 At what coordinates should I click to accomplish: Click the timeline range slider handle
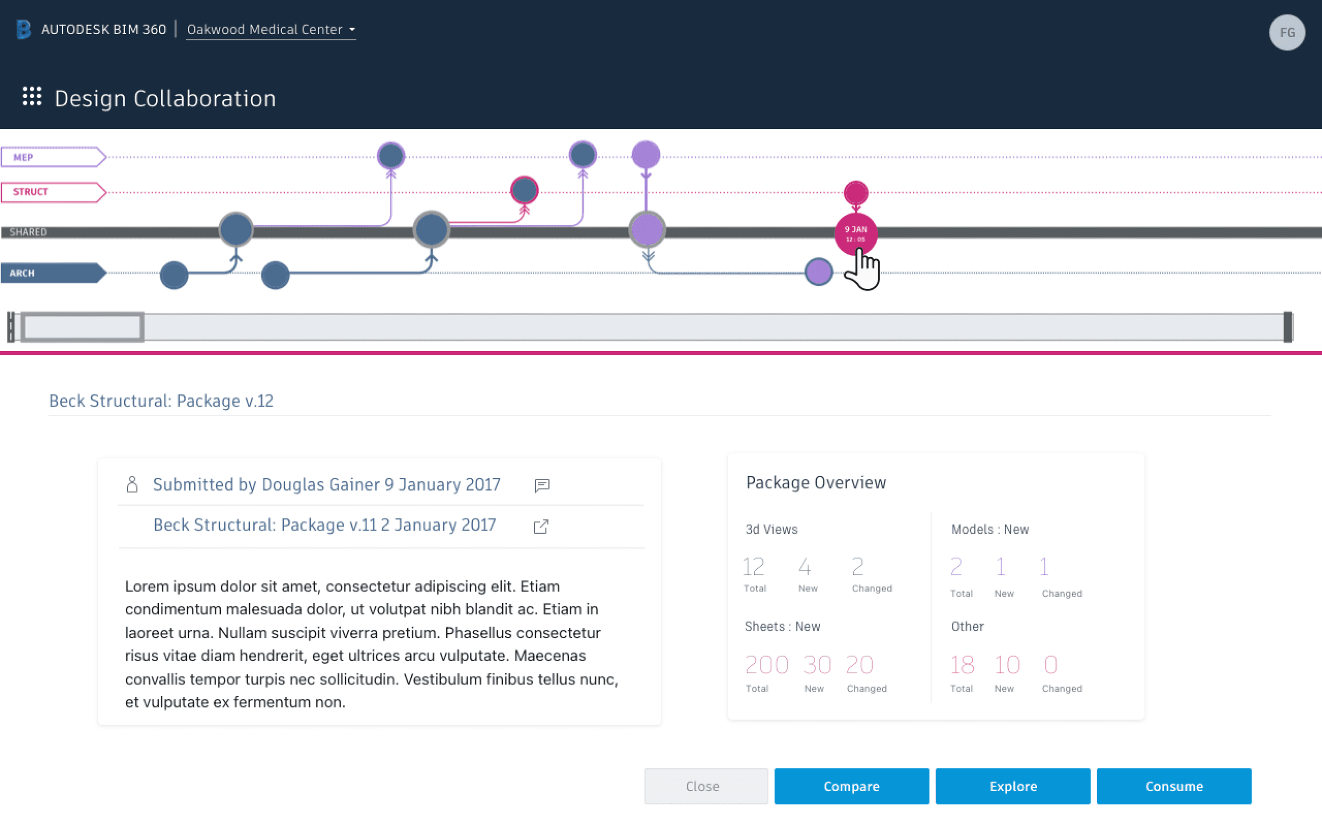82,327
